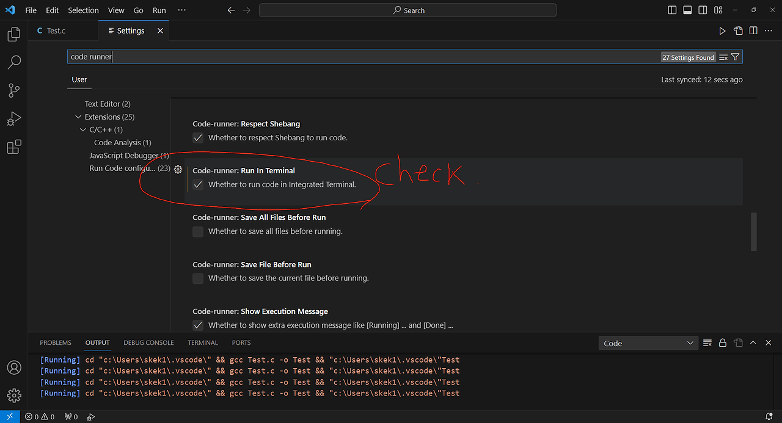Screen dimensions: 782x423
Task: Open the Run menu
Action: click(159, 10)
